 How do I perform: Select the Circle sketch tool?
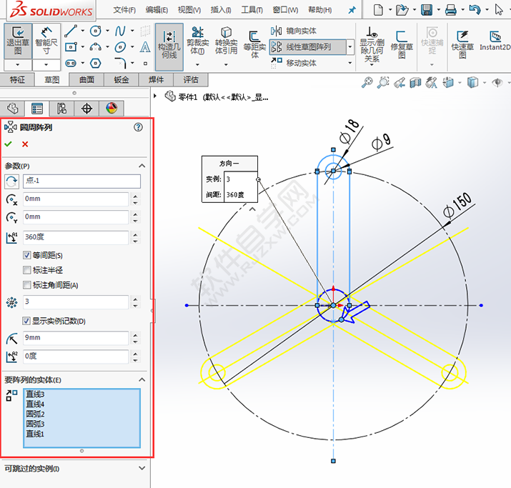coord(96,31)
